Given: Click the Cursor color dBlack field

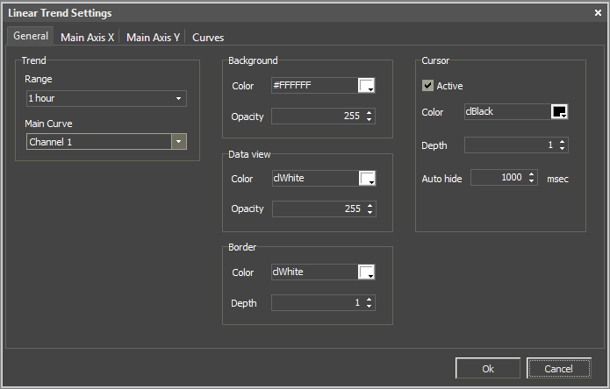Looking at the screenshot, I should (507, 112).
